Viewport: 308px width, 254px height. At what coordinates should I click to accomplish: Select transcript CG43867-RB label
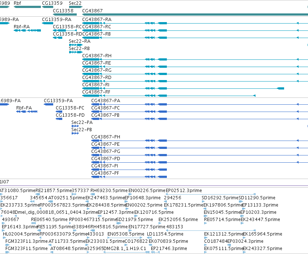pyautogui.click(x=96, y=34)
